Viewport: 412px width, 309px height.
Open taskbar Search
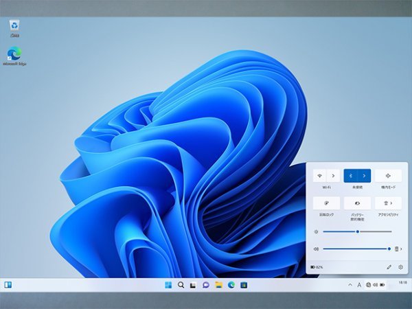pos(181,285)
